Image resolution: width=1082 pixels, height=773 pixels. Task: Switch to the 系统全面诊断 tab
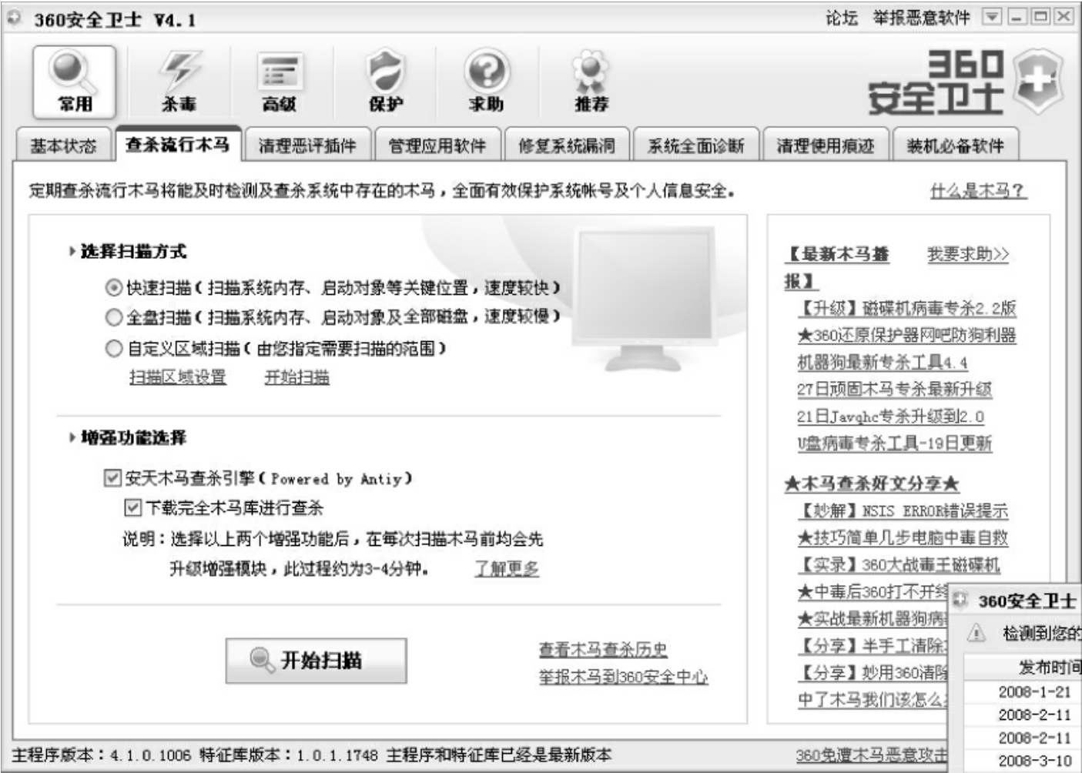point(695,146)
